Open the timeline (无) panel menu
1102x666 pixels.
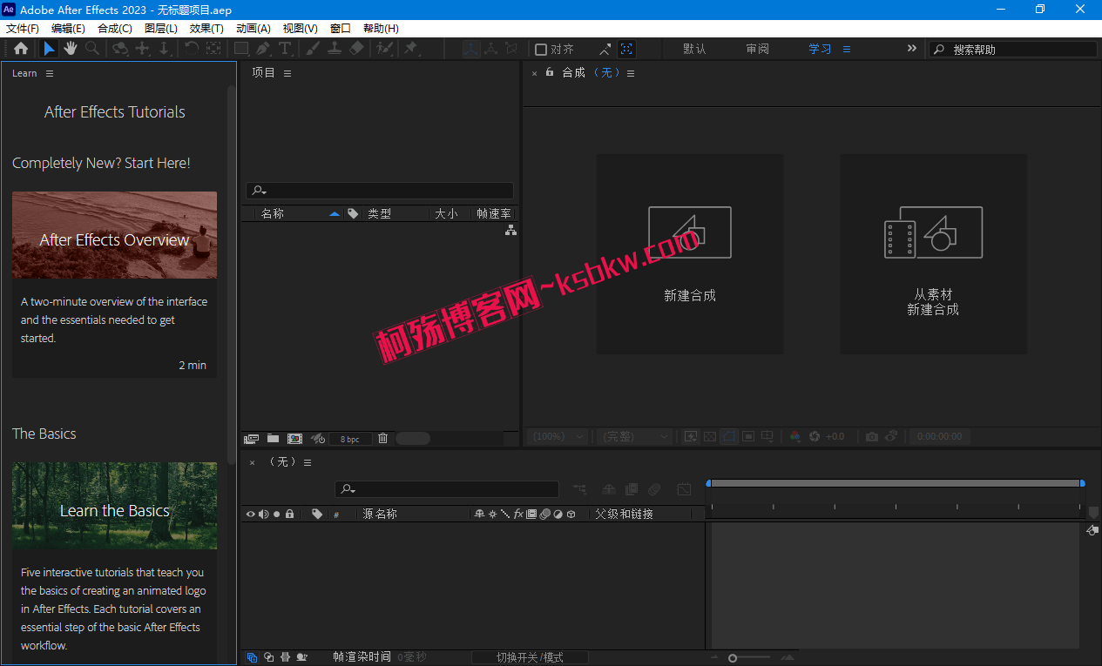[x=307, y=462]
